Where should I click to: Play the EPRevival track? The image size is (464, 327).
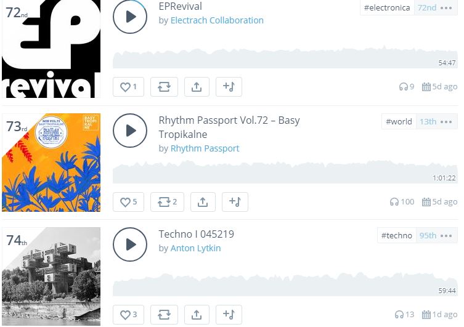pos(130,17)
